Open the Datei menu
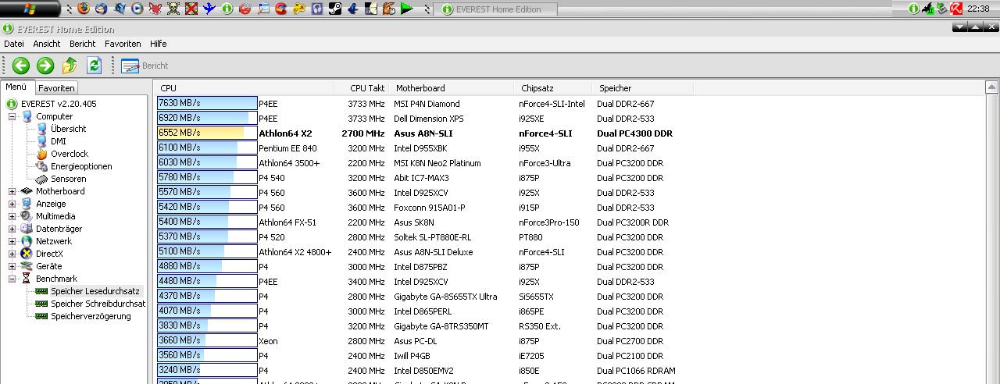This screenshot has width=1000, height=384. [x=14, y=44]
